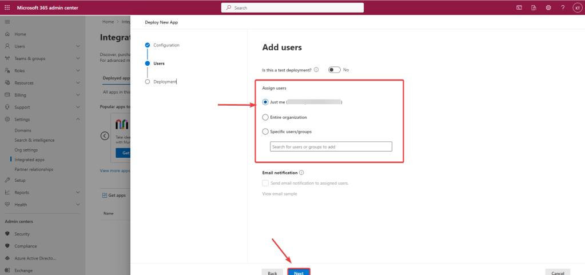The image size is (585, 275).
Task: Toggle the test deployment switch
Action: (x=334, y=70)
